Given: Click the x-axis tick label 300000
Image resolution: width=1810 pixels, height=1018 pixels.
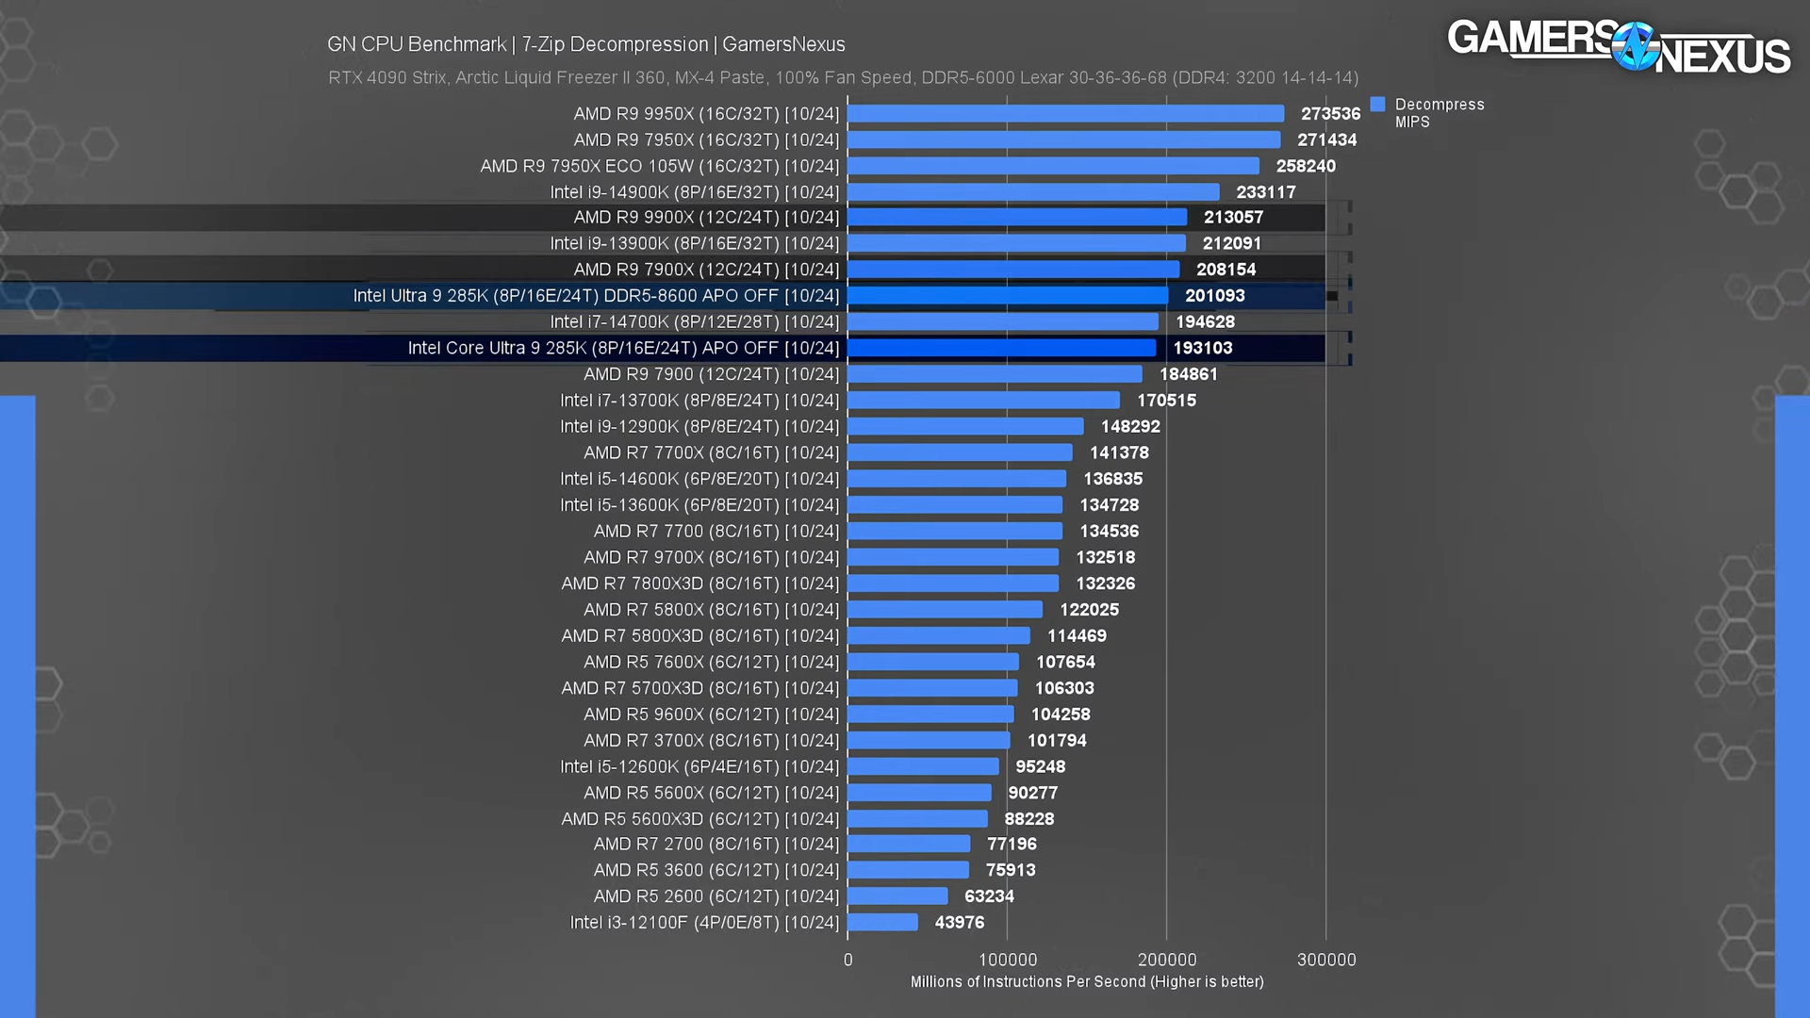Looking at the screenshot, I should [1326, 960].
